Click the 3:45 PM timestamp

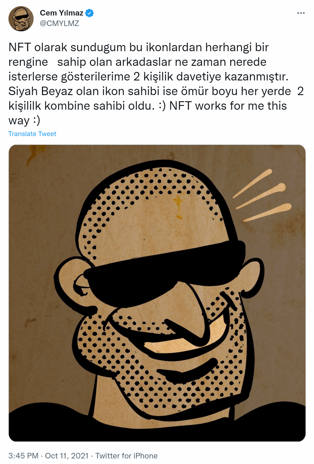23,456
